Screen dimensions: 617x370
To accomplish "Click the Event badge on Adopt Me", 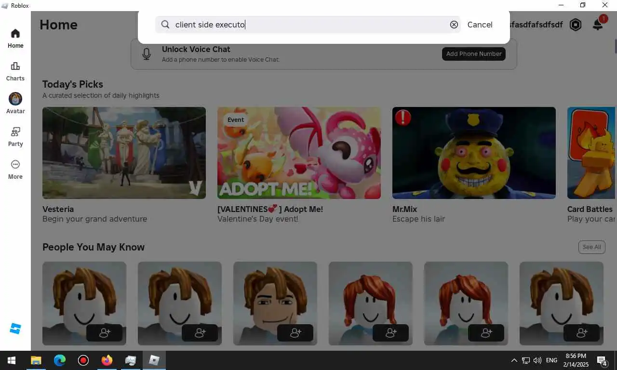I will coord(236,119).
